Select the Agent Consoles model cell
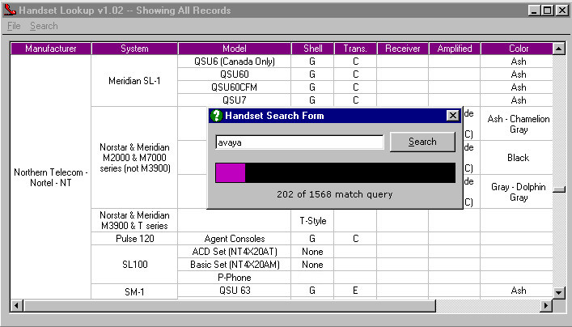This screenshot has width=572, height=327. 235,239
